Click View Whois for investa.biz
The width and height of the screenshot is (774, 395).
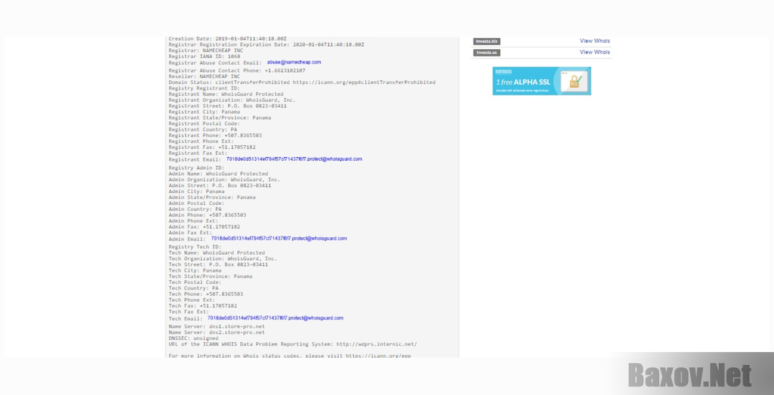coord(595,41)
